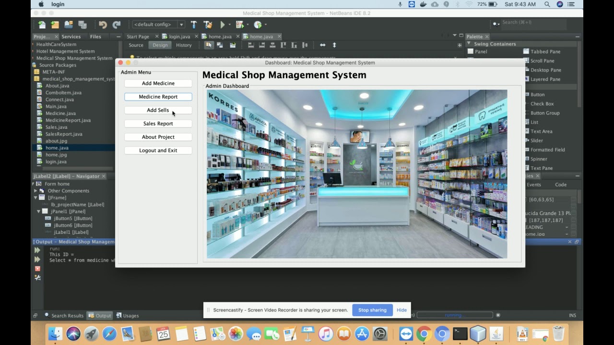Click the Undo arrow in NetBeans toolbar
Viewport: 614px width, 345px height.
coord(103,24)
